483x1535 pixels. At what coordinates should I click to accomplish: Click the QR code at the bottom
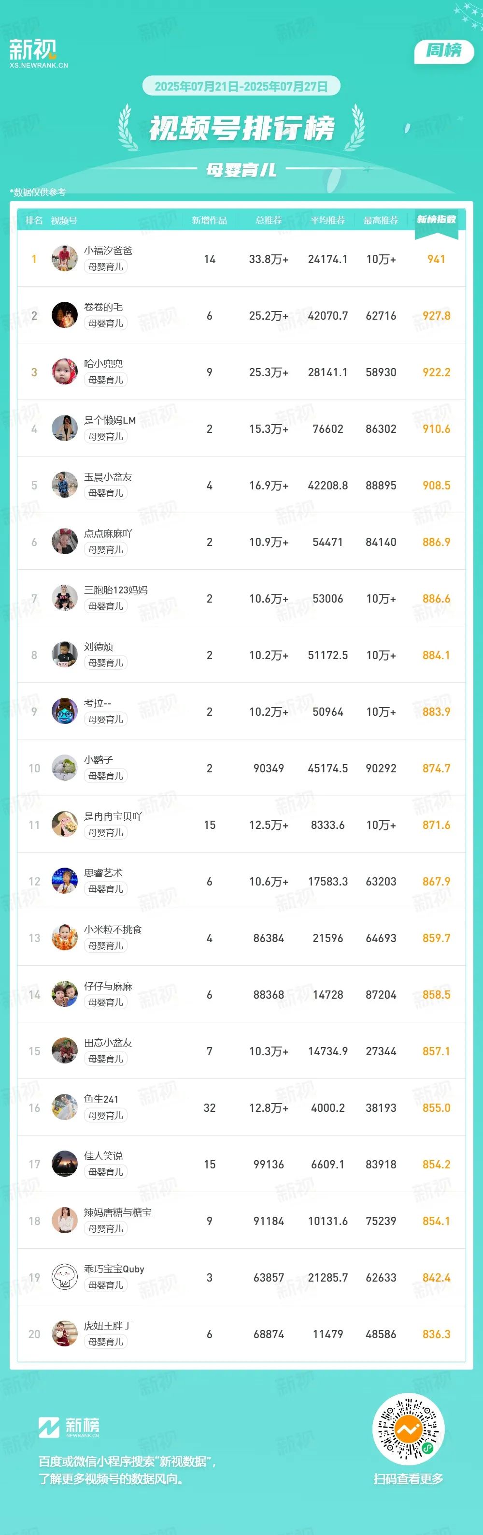408,1429
